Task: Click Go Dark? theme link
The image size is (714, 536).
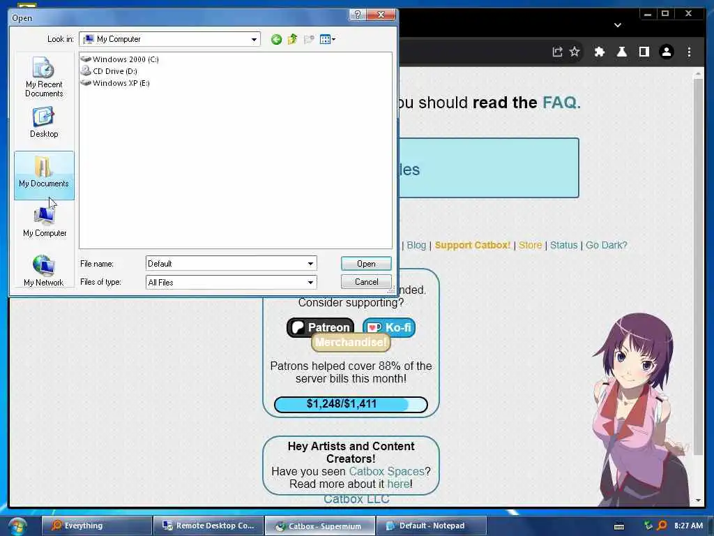Action: point(606,245)
